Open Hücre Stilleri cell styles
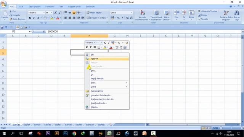This screenshot has width=244, height=137. tap(167, 15)
